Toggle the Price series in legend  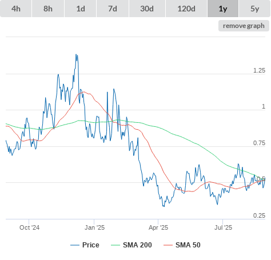90,245
